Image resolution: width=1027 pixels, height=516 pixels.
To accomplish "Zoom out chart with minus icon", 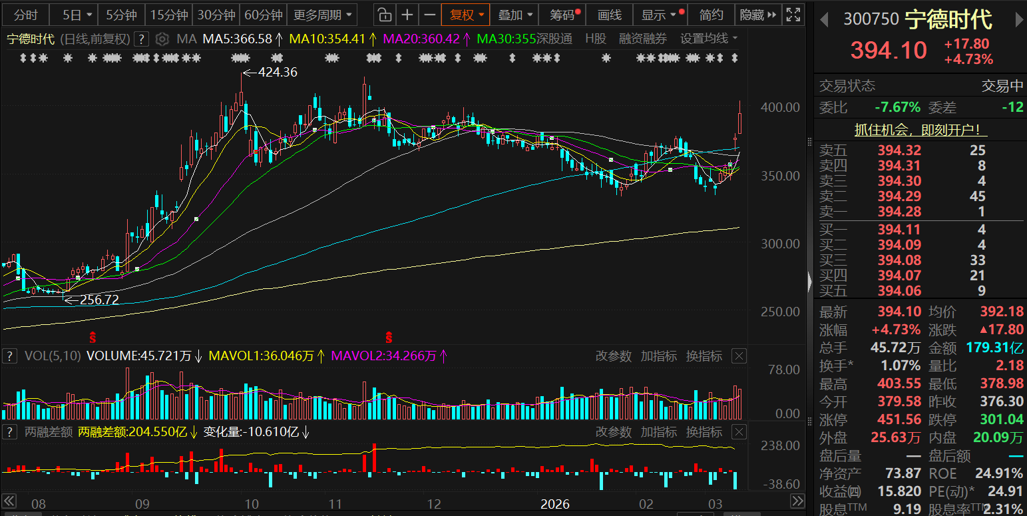I will (430, 15).
